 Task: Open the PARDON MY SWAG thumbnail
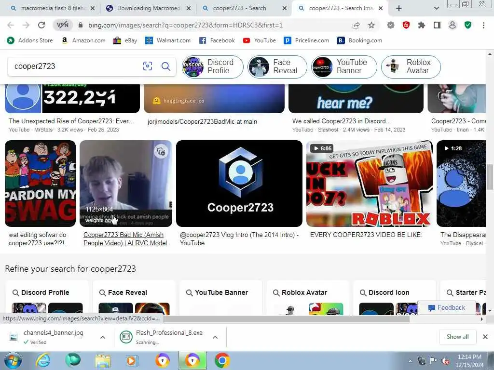pos(41,184)
